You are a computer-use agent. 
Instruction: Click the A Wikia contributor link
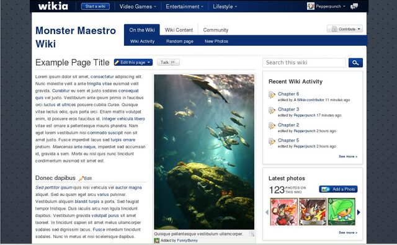309,100
